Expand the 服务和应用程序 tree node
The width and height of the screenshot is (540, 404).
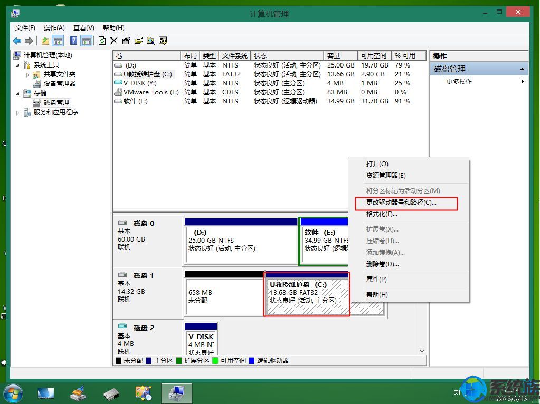coord(17,112)
